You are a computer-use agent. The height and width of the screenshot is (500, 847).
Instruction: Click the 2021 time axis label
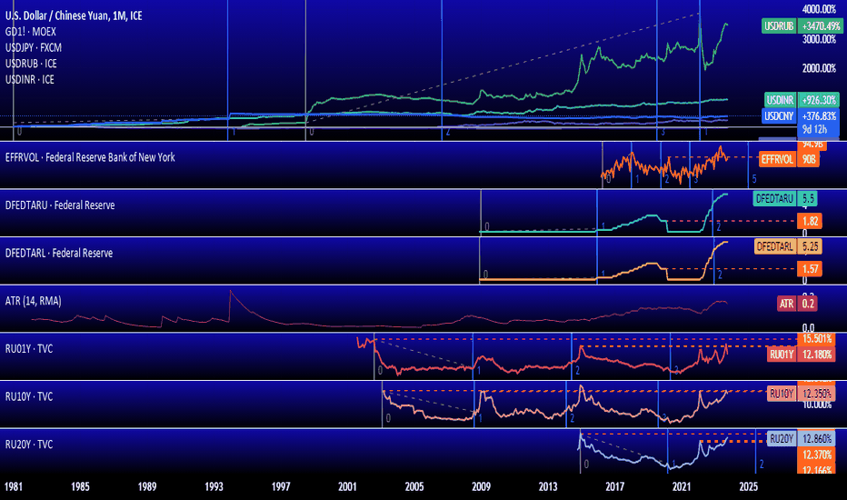click(682, 487)
